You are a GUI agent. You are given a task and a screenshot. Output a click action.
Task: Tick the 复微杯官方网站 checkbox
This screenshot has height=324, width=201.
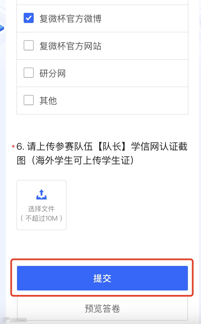click(29, 45)
